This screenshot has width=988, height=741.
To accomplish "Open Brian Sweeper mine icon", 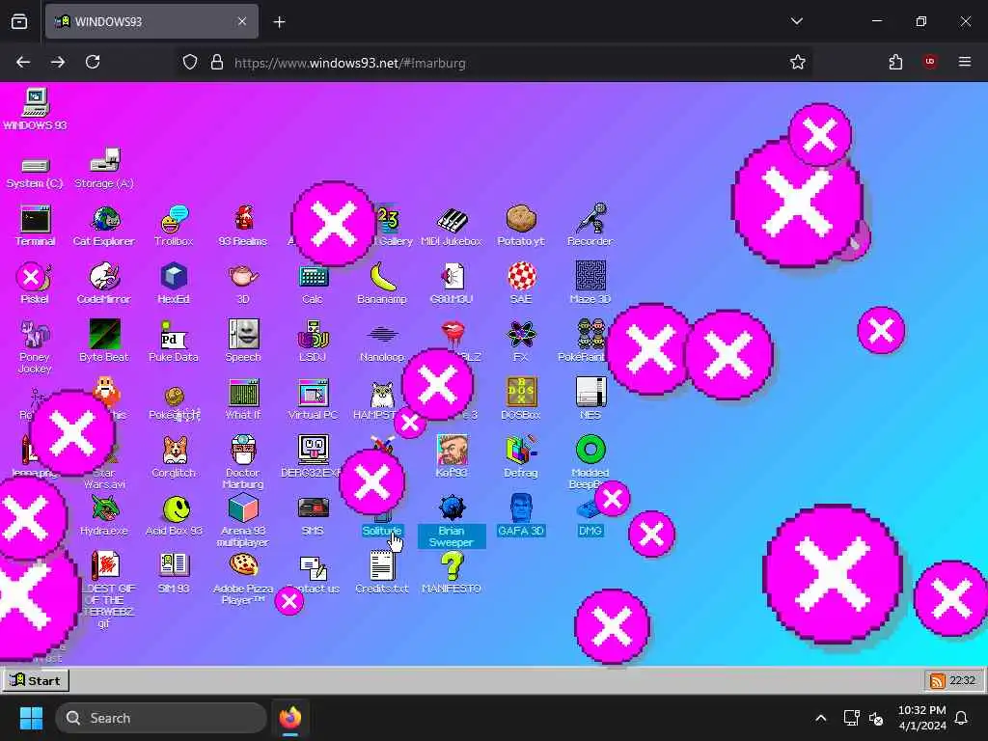I will [x=452, y=508].
